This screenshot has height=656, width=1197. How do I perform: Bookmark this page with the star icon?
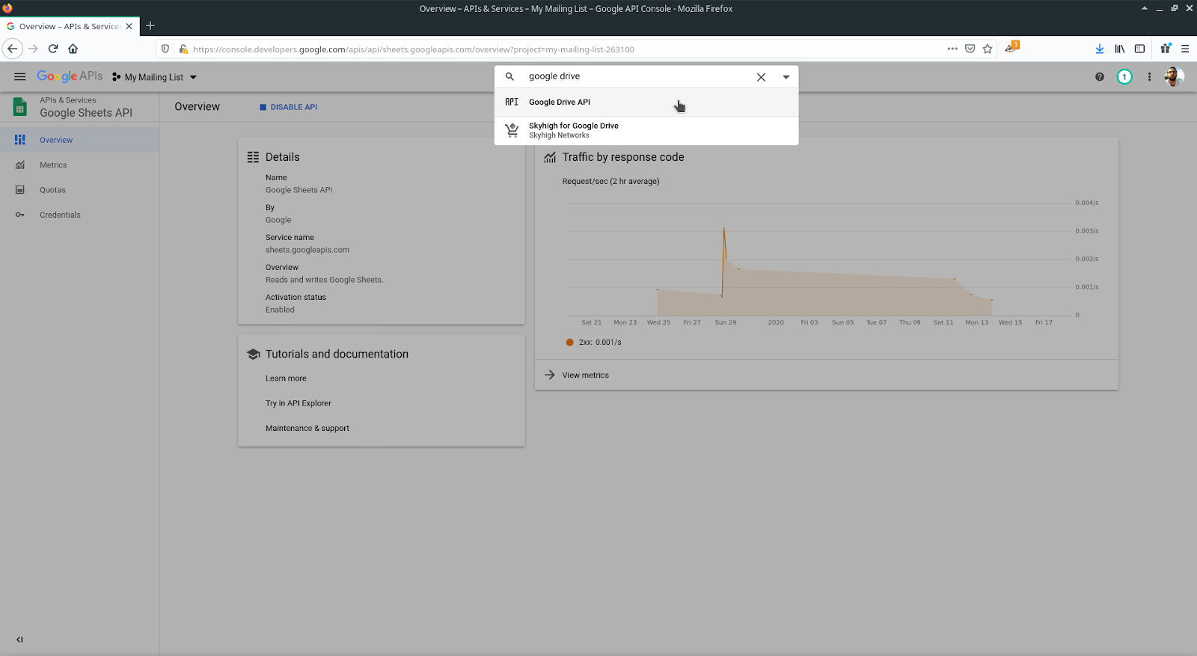[x=988, y=49]
